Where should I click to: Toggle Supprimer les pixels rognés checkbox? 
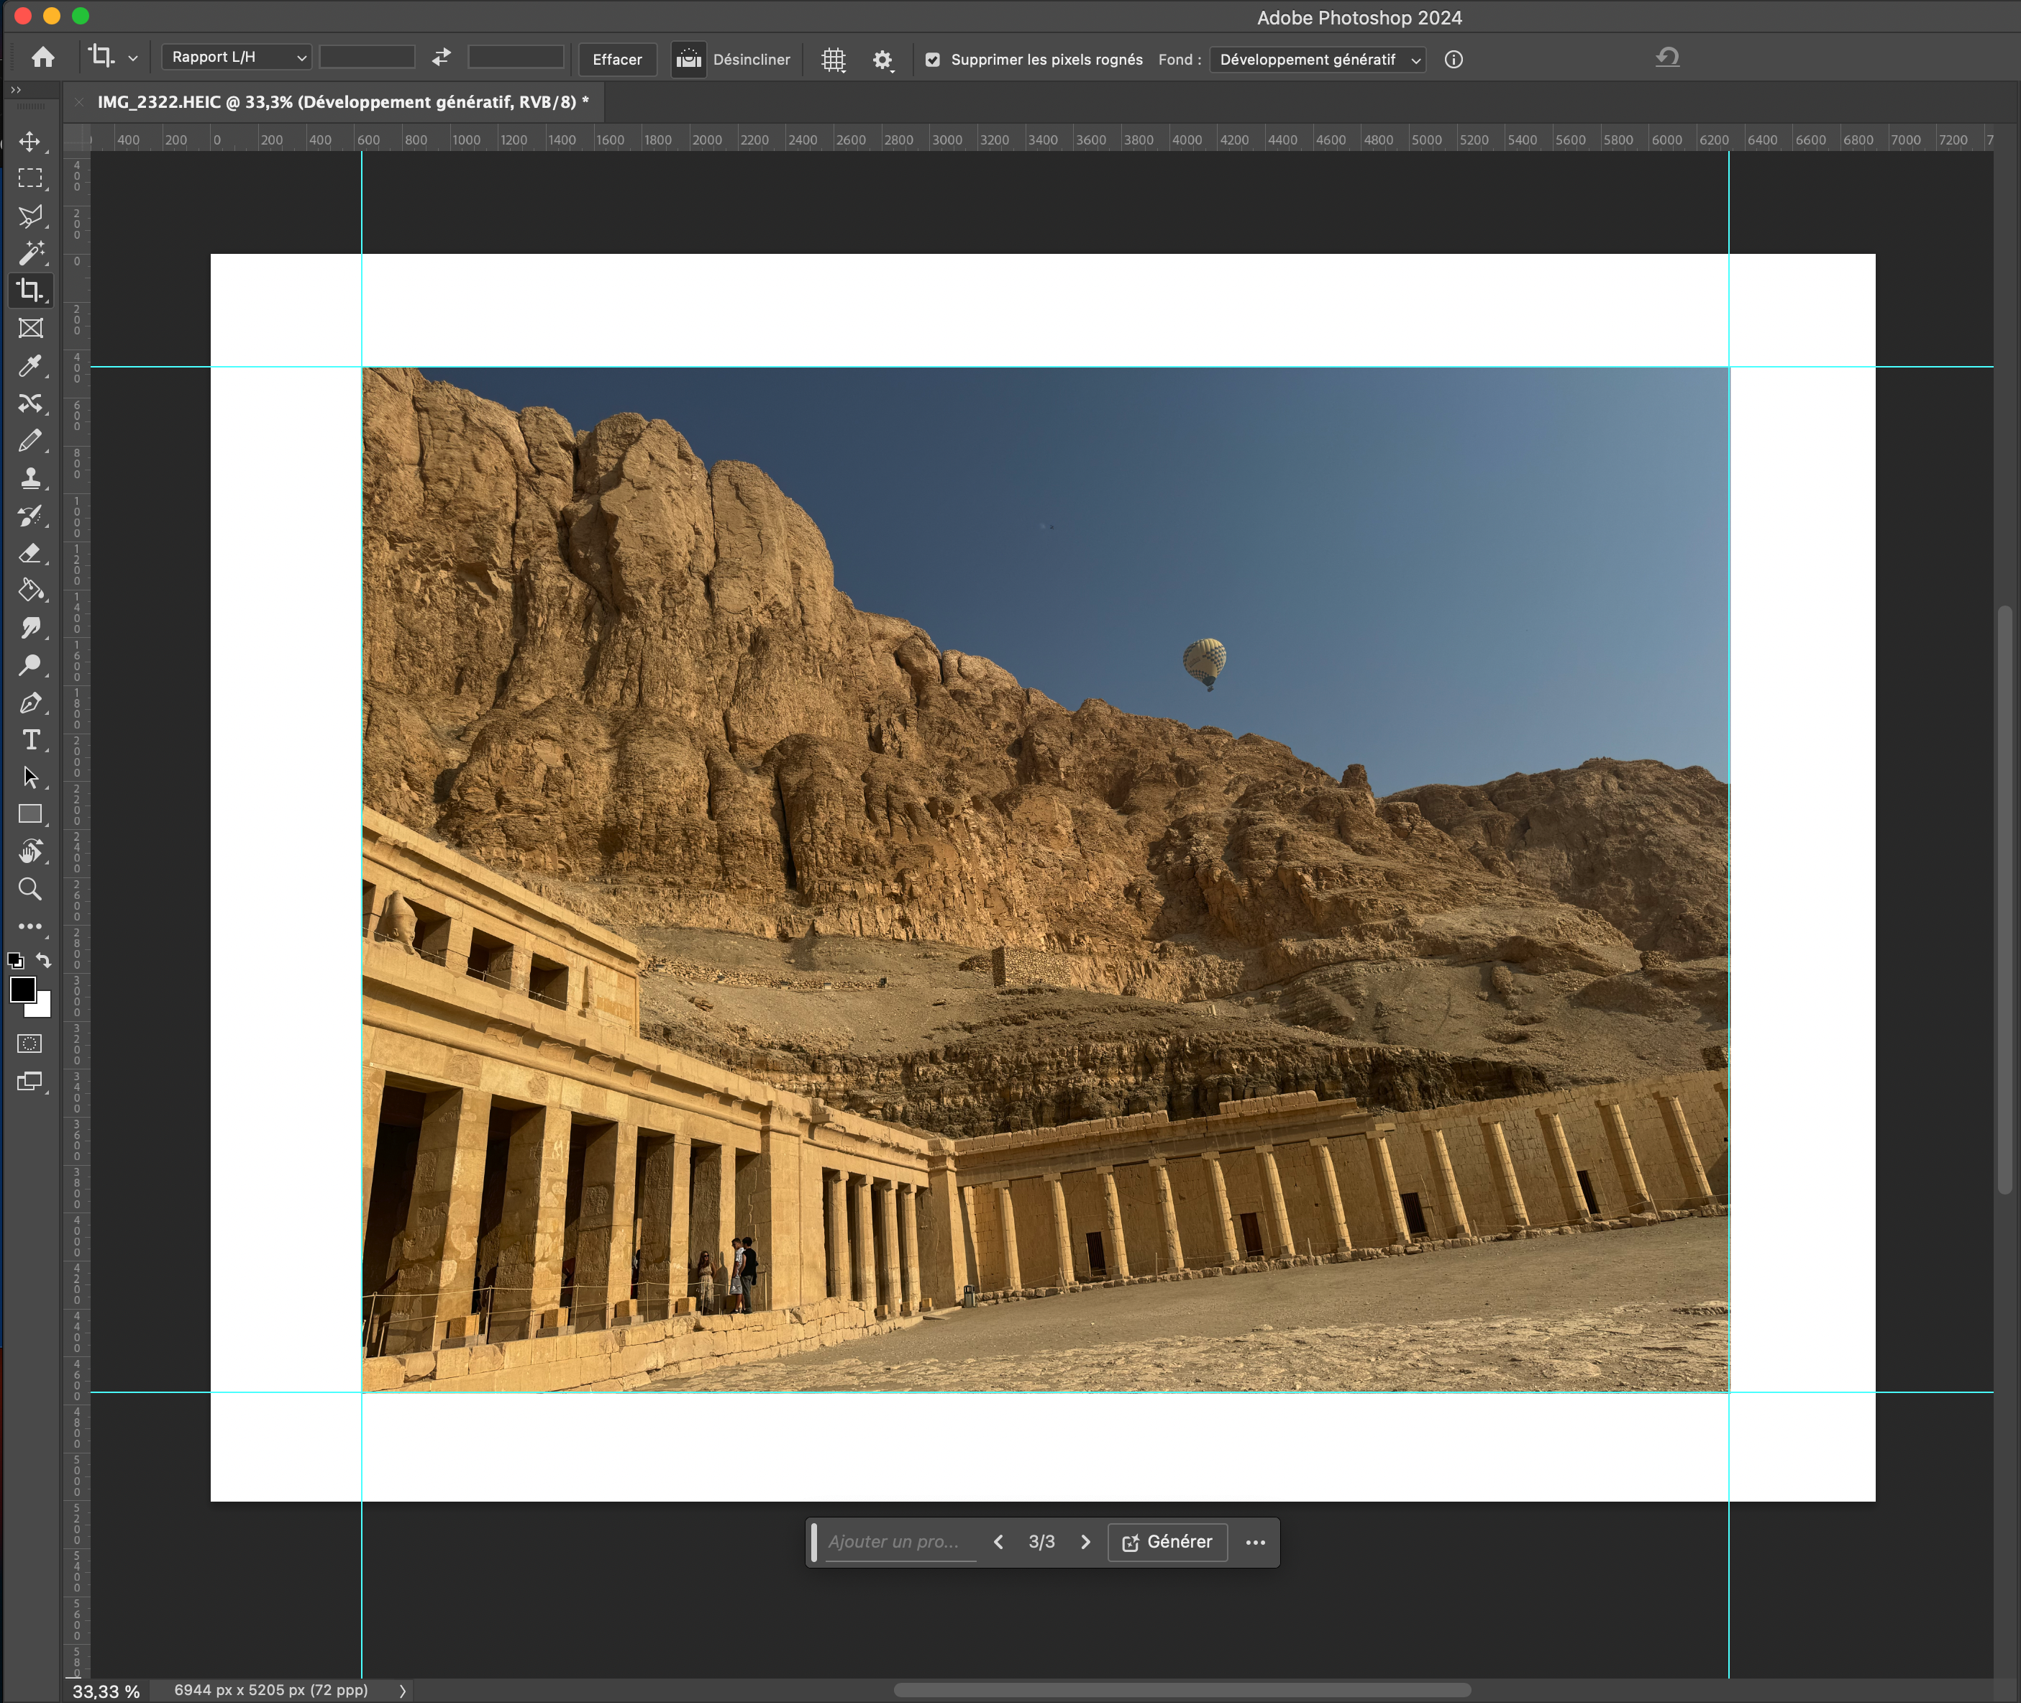[x=933, y=60]
